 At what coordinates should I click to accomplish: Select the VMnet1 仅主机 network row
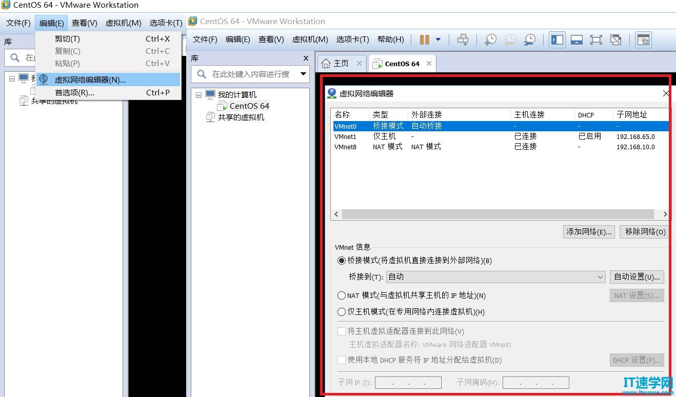(500, 136)
